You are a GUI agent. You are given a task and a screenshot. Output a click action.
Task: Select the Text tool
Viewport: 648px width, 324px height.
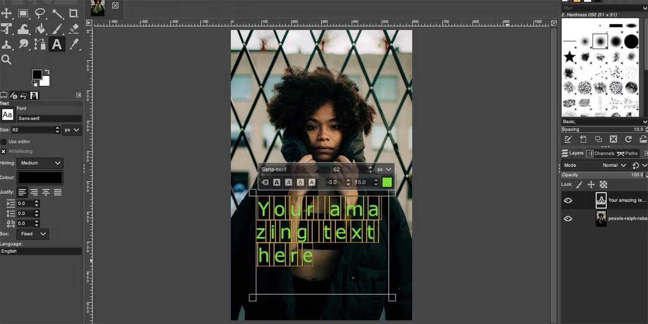(x=57, y=44)
